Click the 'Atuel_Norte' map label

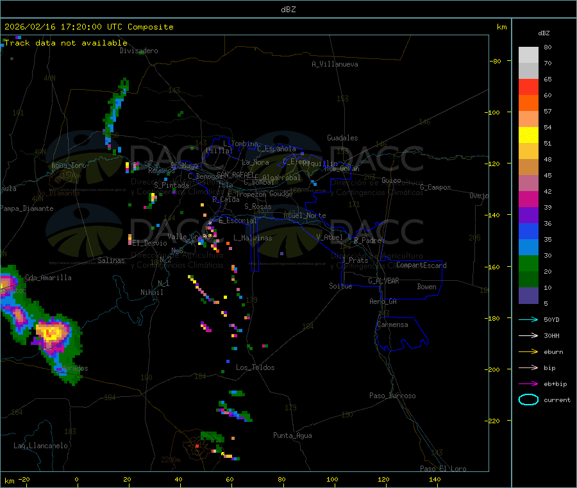(305, 215)
